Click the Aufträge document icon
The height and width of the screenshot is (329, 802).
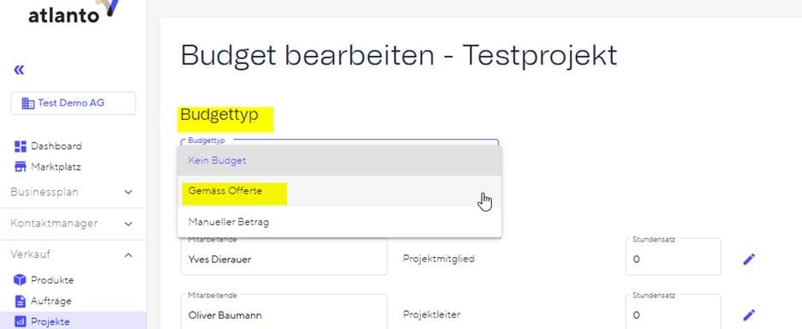point(20,301)
